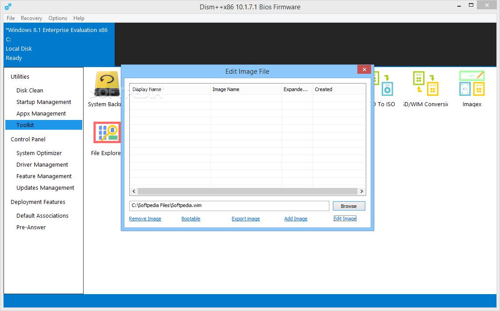Image resolution: width=500 pixels, height=311 pixels.
Task: Open the Recovery menu
Action: point(31,18)
